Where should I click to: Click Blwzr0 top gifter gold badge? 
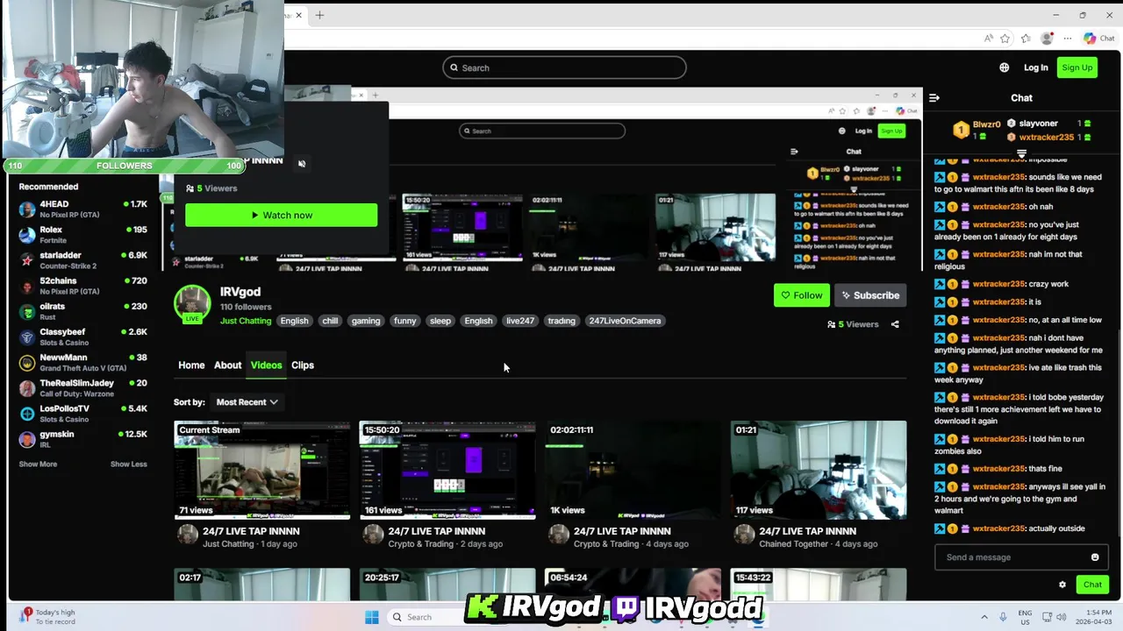tap(961, 130)
